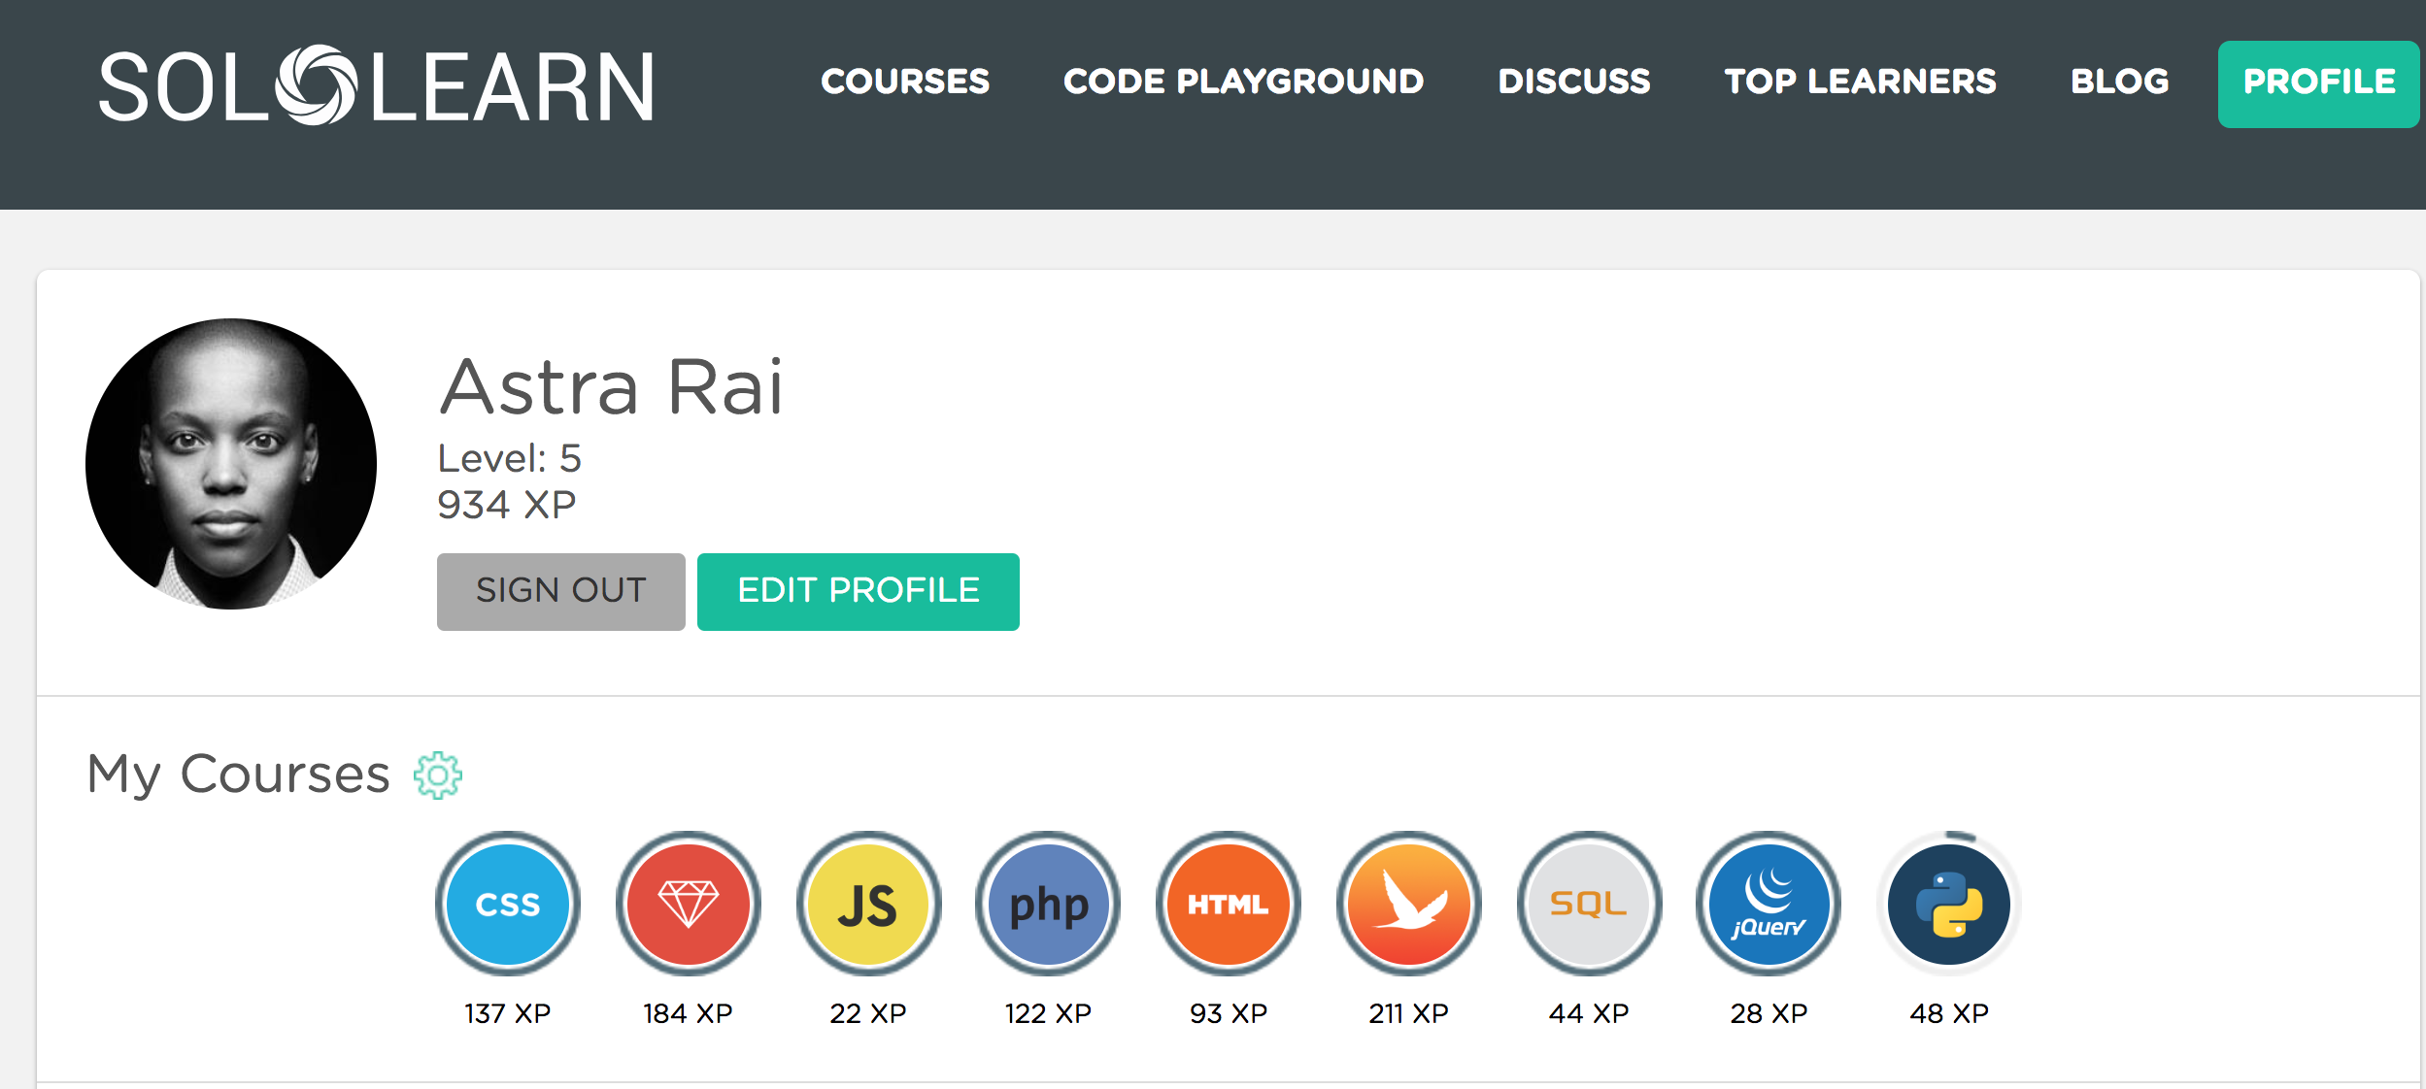Click the '93 XP' label under HTML
2426x1089 pixels.
(1229, 1013)
